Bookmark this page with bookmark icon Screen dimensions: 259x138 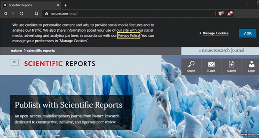[x=37, y=14]
